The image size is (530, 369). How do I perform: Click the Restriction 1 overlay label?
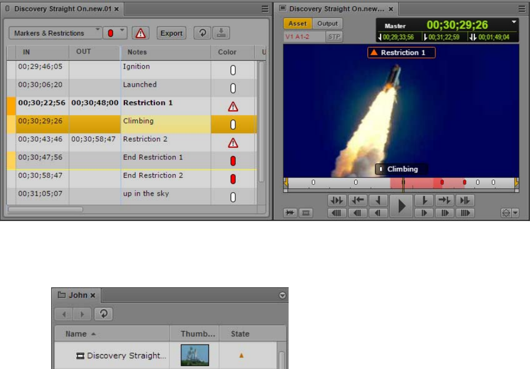tap(401, 53)
